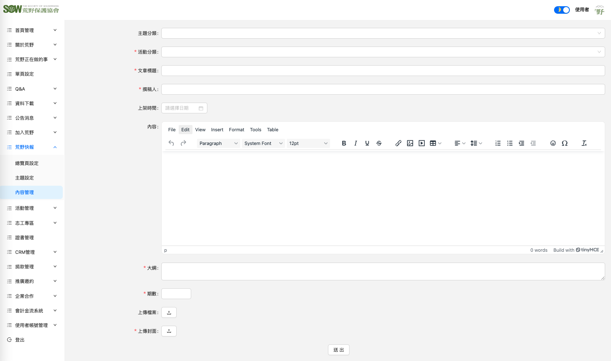Apply strikethrough formatting in editor
This screenshot has height=361, width=611.
point(379,143)
